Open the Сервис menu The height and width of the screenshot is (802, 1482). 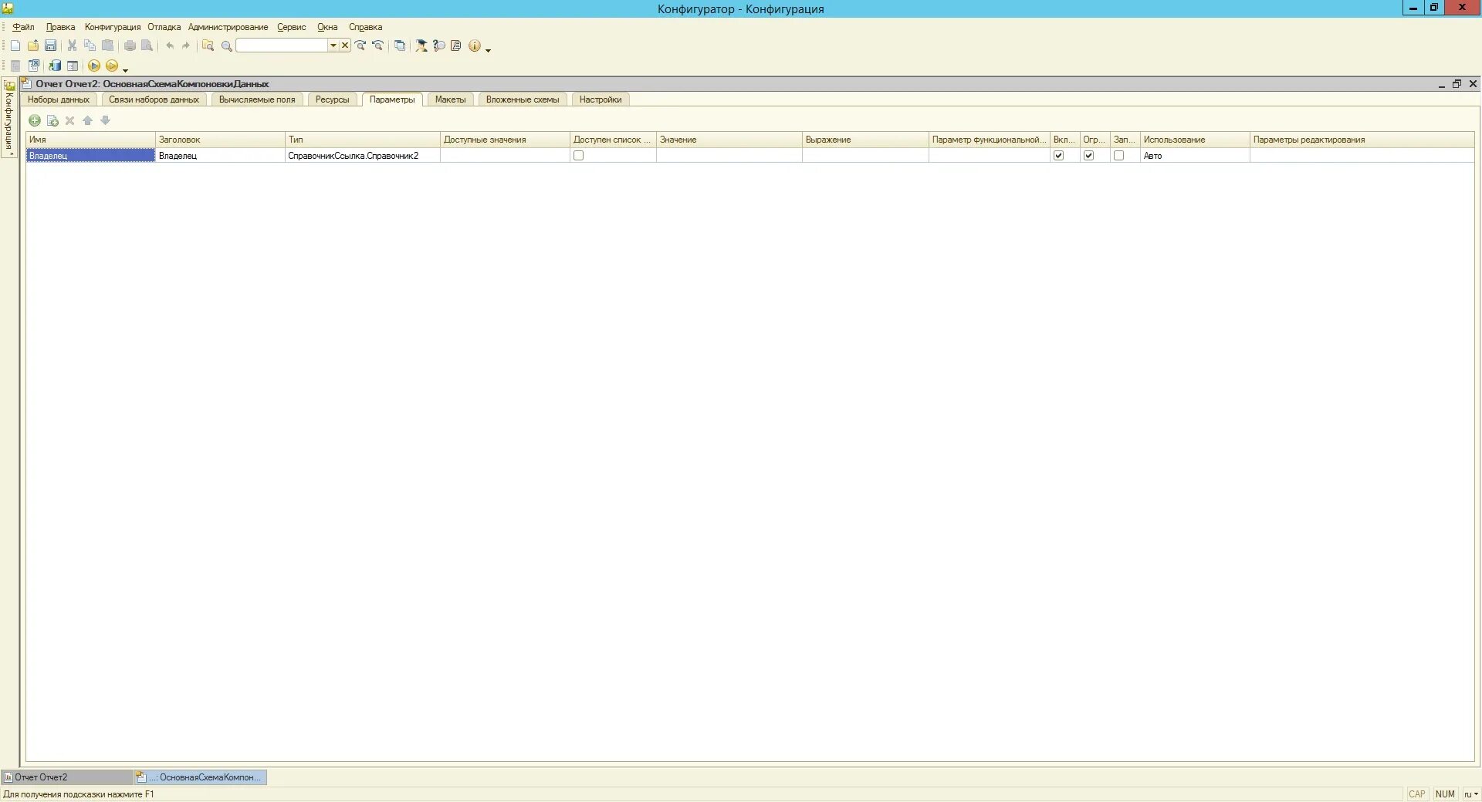coord(292,27)
